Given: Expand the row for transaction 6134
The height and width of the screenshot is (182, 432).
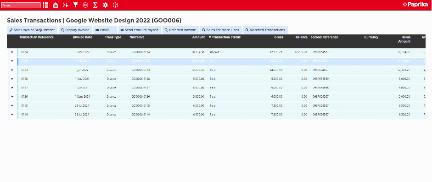Looking at the screenshot, I should [x=12, y=52].
